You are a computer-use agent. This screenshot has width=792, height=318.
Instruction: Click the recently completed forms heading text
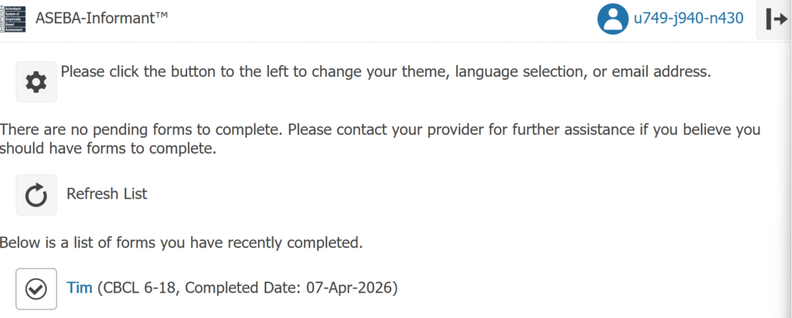tap(181, 243)
